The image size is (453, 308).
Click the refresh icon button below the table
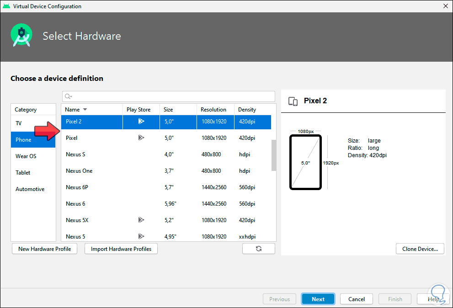tap(259, 249)
